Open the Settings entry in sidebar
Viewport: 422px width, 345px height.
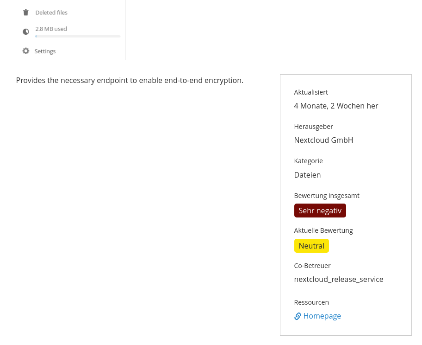[45, 51]
